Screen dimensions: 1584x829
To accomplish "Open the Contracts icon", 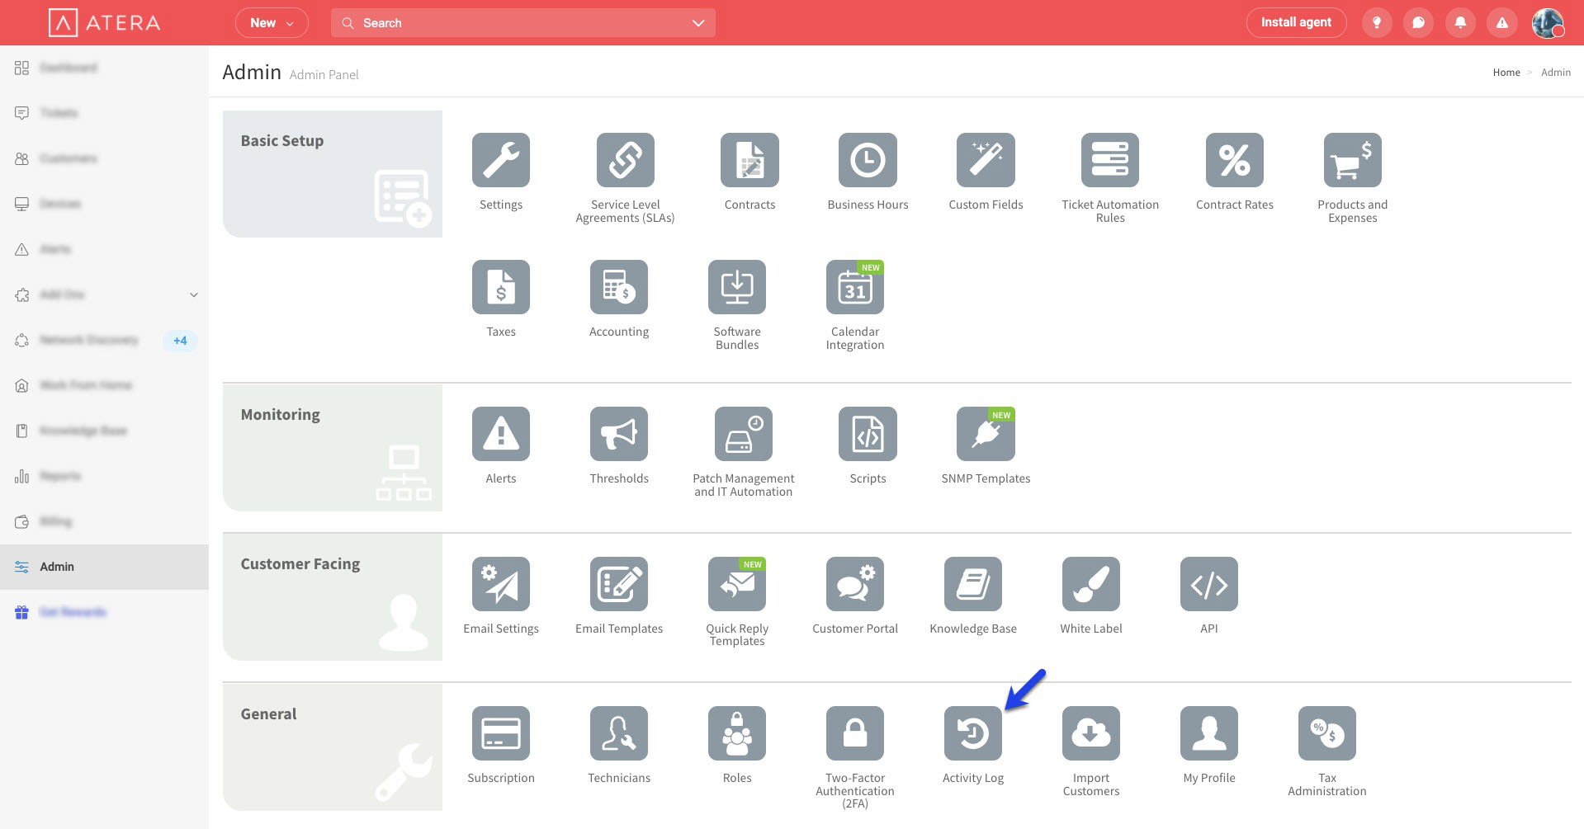I will click(x=749, y=160).
